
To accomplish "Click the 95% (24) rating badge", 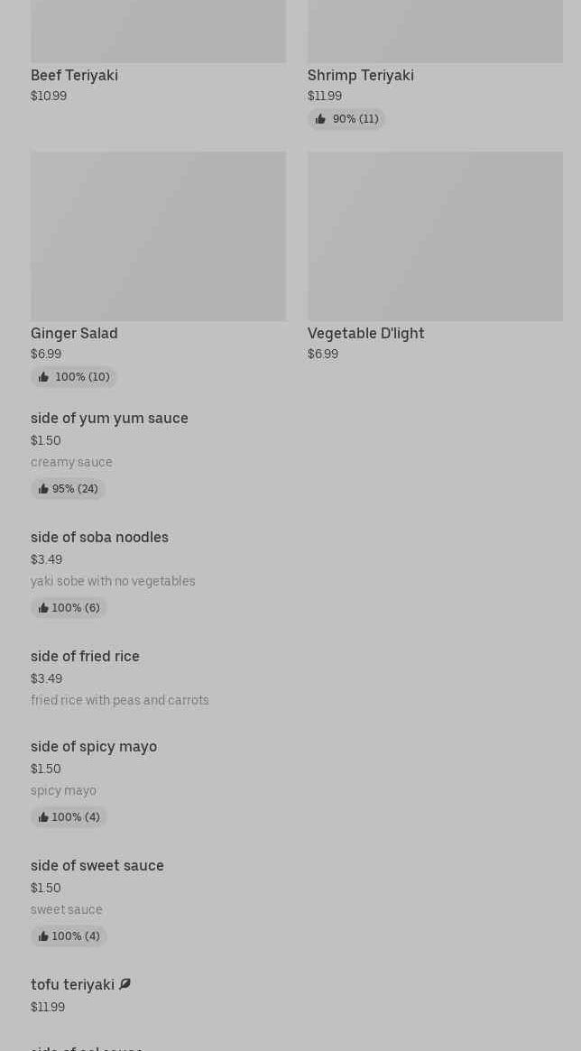I will 69,489.
